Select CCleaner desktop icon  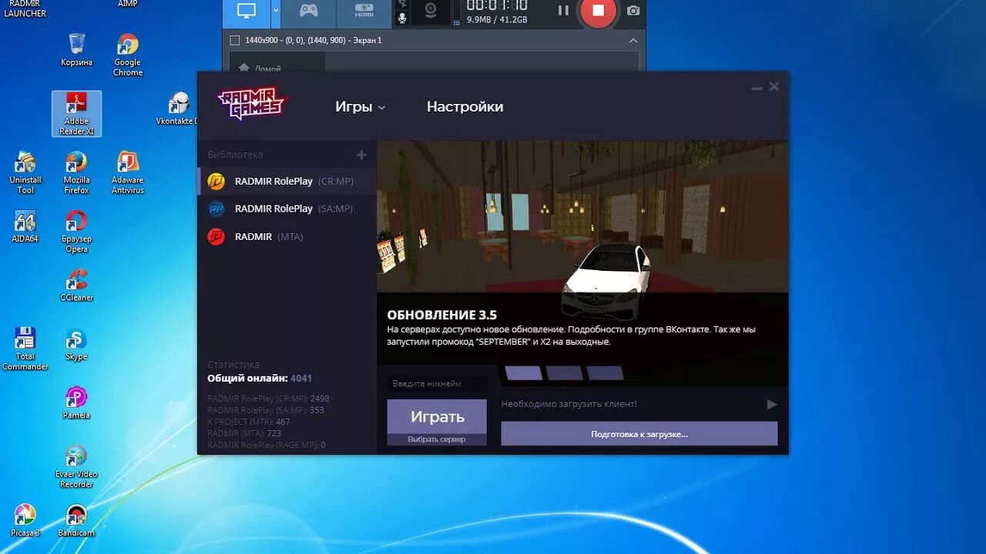coord(76,285)
